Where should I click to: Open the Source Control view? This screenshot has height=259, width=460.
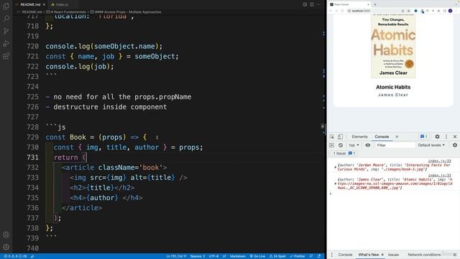(6, 31)
